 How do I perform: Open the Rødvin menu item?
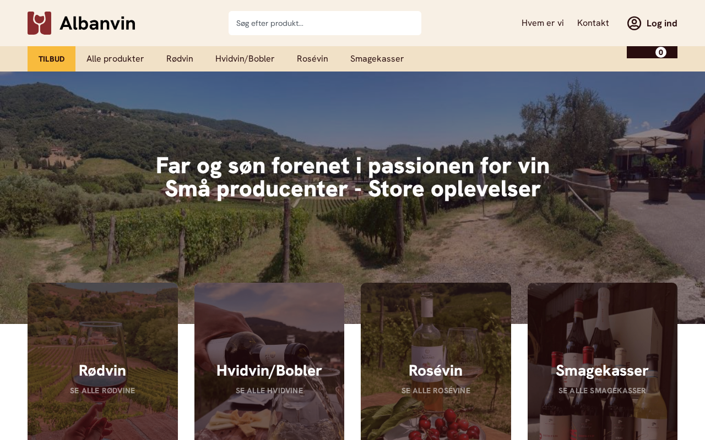(180, 59)
